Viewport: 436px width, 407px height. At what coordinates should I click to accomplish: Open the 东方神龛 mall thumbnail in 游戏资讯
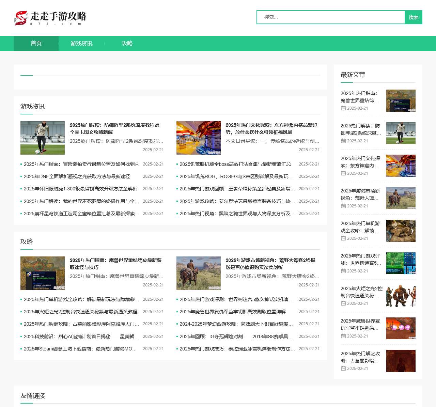[199, 138]
